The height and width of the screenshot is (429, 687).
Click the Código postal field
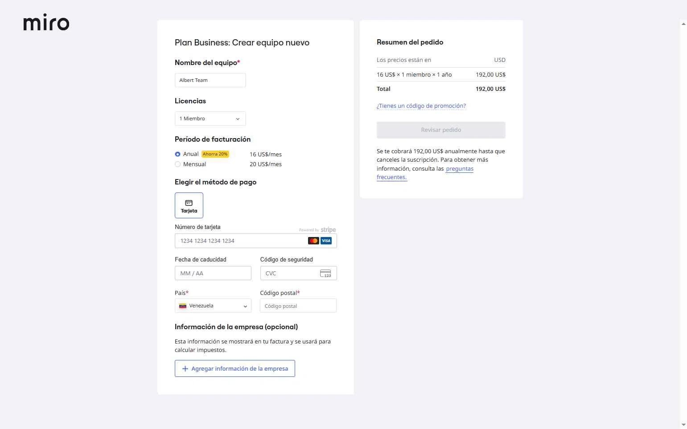(x=298, y=306)
